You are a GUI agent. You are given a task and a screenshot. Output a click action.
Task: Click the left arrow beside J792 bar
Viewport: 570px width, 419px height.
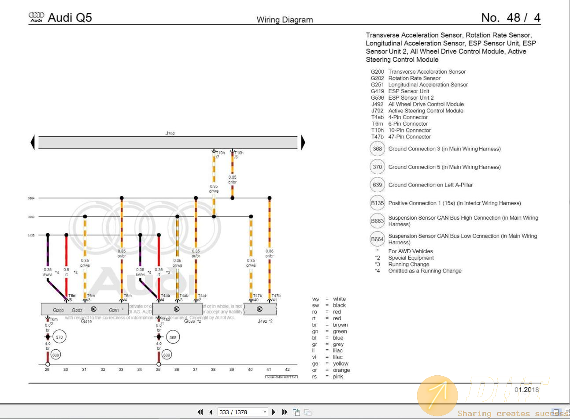[33, 142]
